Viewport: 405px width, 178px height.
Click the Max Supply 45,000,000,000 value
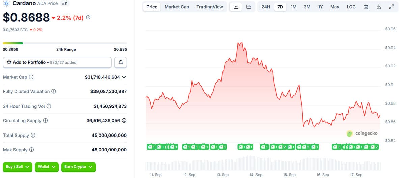point(109,150)
